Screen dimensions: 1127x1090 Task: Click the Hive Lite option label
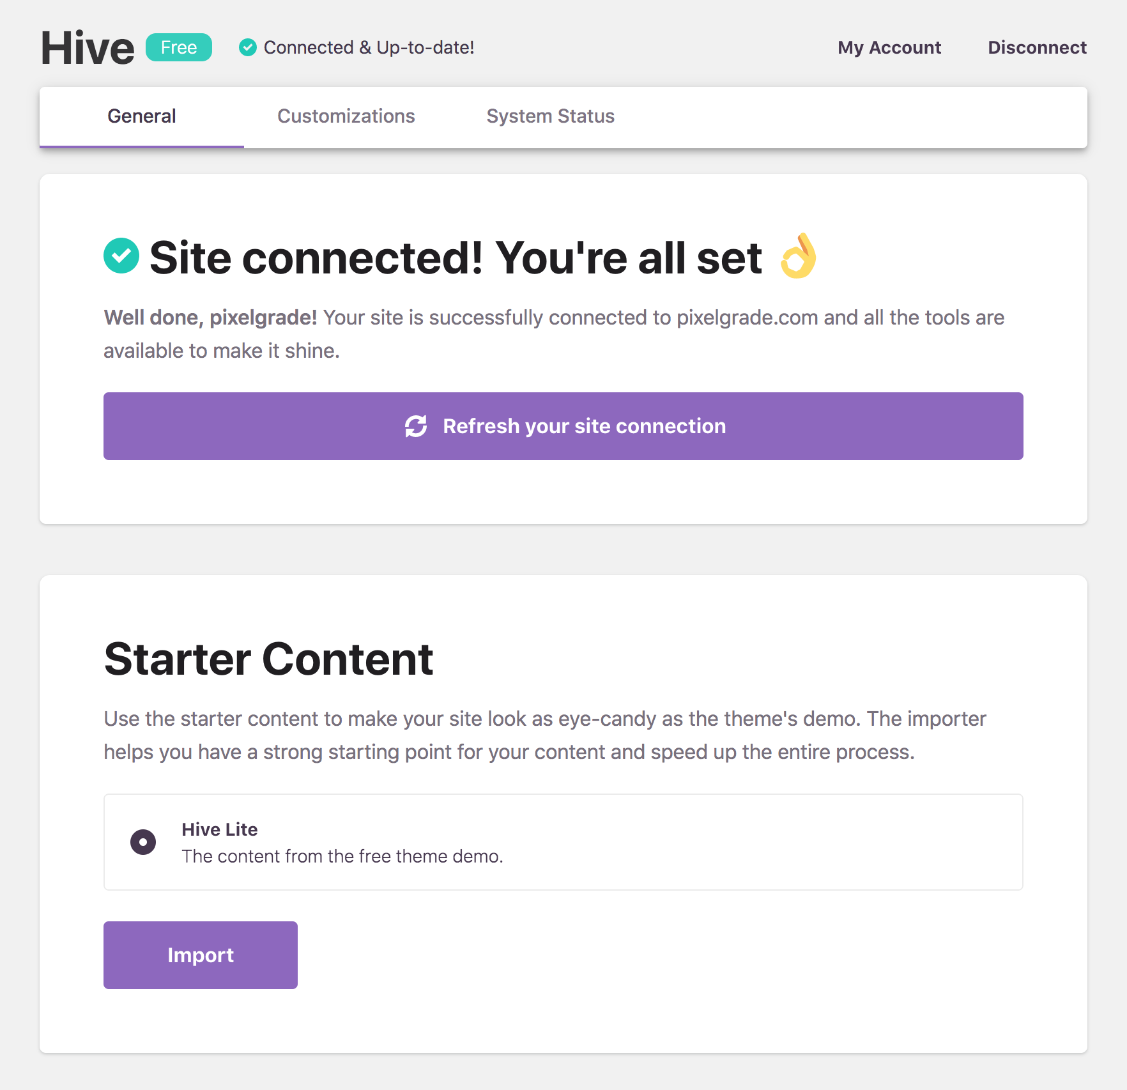[x=219, y=829]
